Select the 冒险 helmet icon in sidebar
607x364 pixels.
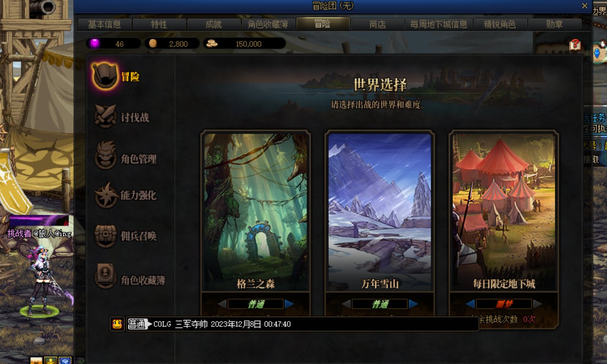click(x=105, y=76)
